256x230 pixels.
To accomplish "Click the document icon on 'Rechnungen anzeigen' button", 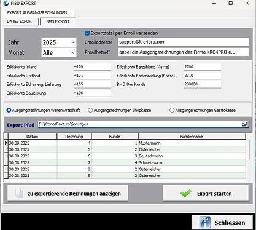I will click(19, 193).
